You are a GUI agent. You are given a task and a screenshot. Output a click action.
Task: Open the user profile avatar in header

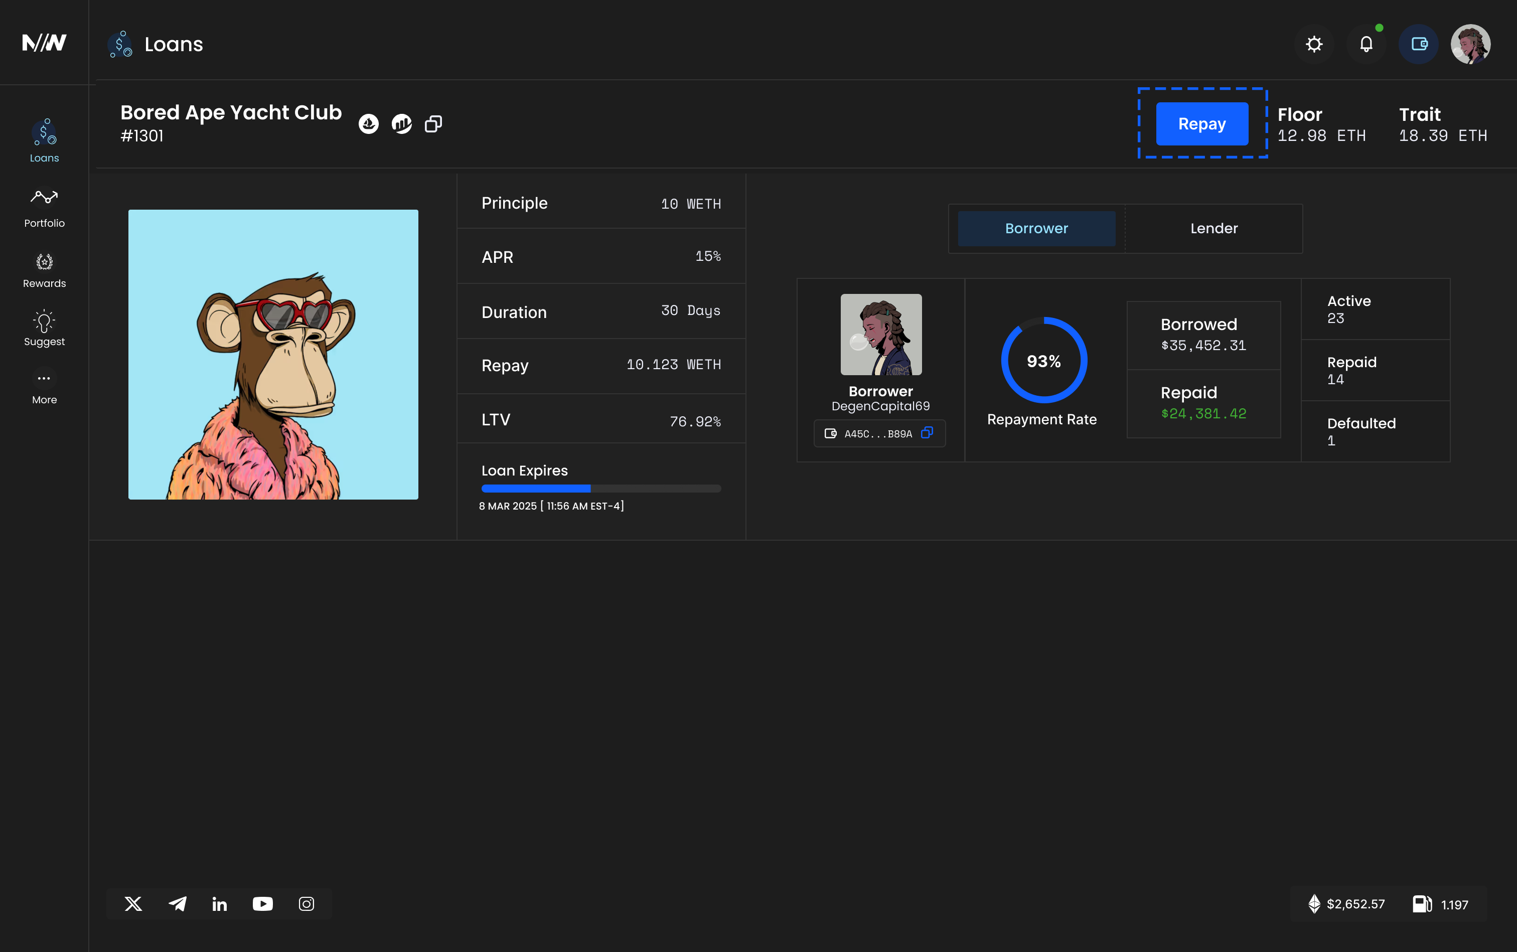(x=1470, y=44)
